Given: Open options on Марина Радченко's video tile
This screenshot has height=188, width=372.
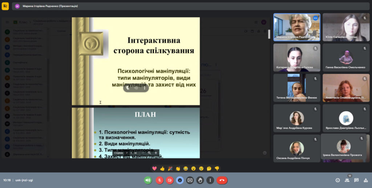Looking at the screenshot, I should coord(315,18).
